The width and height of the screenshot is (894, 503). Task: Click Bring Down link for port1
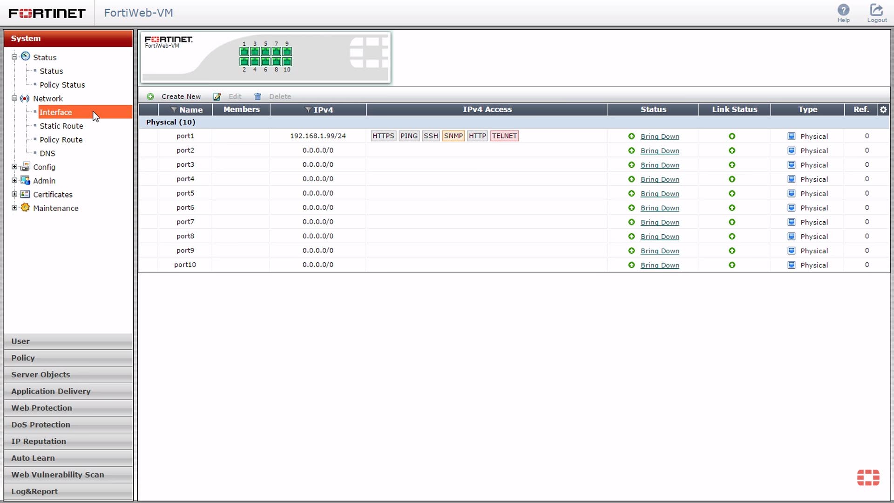[659, 136]
